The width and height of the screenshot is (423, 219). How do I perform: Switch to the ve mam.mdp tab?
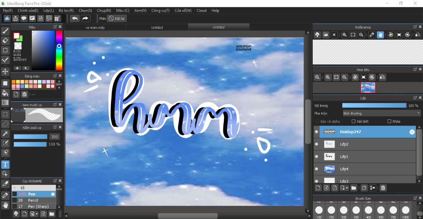coord(95,27)
